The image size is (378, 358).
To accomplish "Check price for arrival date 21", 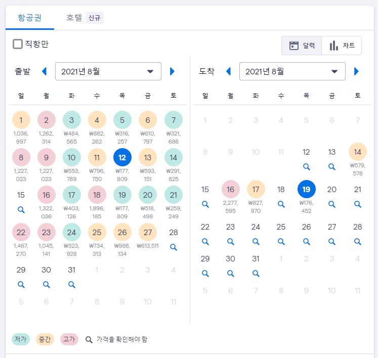I will pyautogui.click(x=358, y=204).
